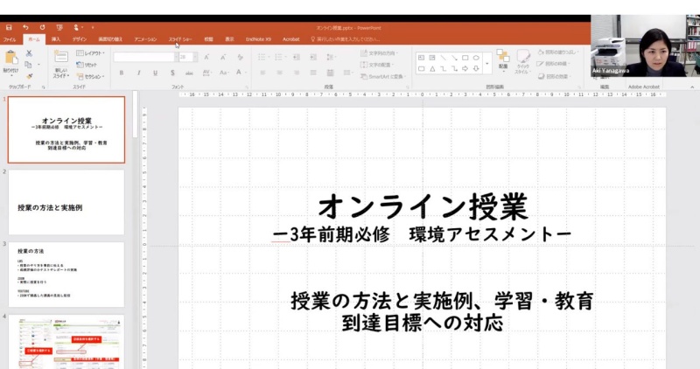The width and height of the screenshot is (700, 369).
Task: Click the shape outline button
Action: (555, 64)
